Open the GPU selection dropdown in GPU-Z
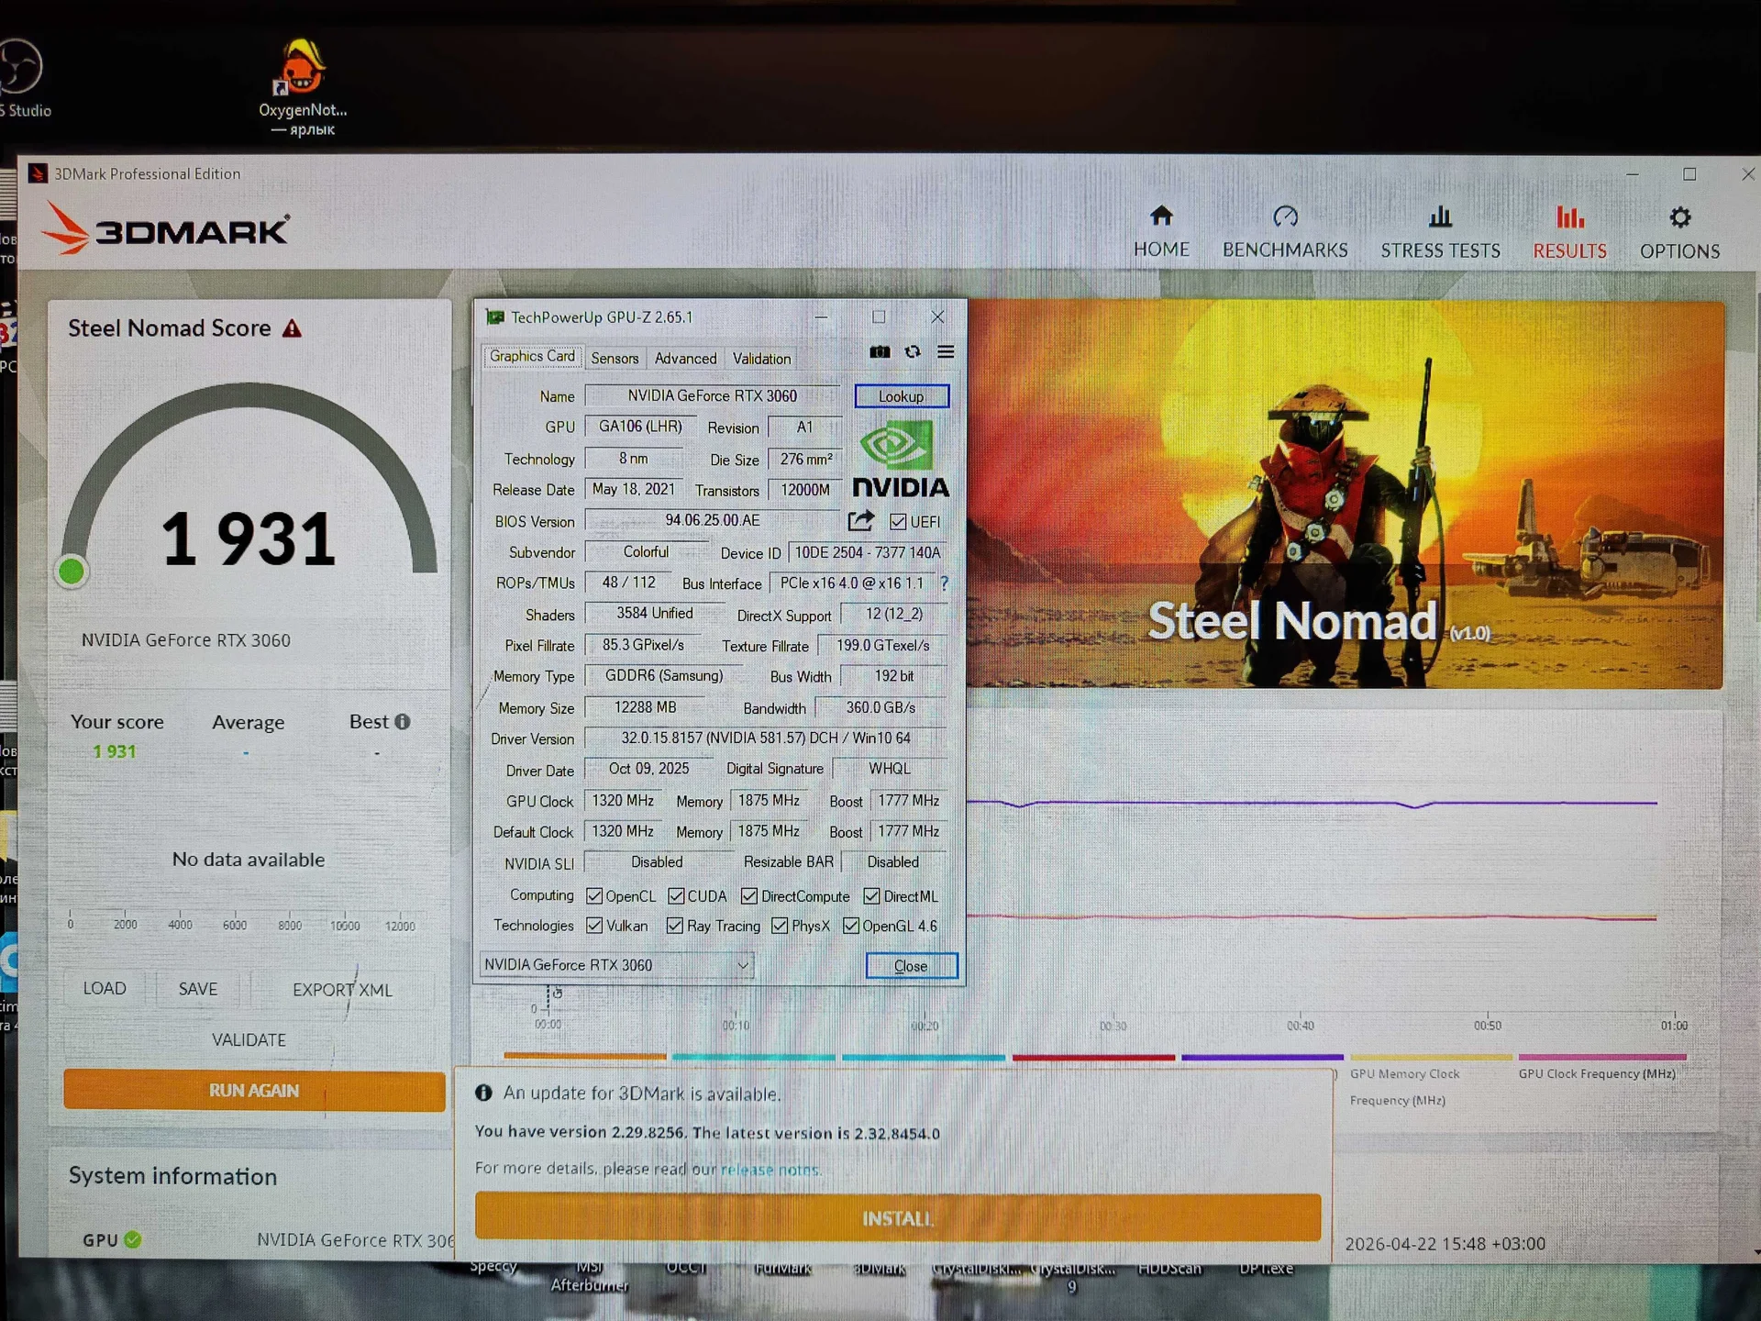The height and width of the screenshot is (1321, 1761). pos(616,965)
